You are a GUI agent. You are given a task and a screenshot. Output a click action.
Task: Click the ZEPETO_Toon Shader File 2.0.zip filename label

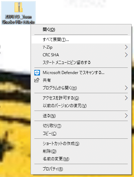[x=18, y=19]
